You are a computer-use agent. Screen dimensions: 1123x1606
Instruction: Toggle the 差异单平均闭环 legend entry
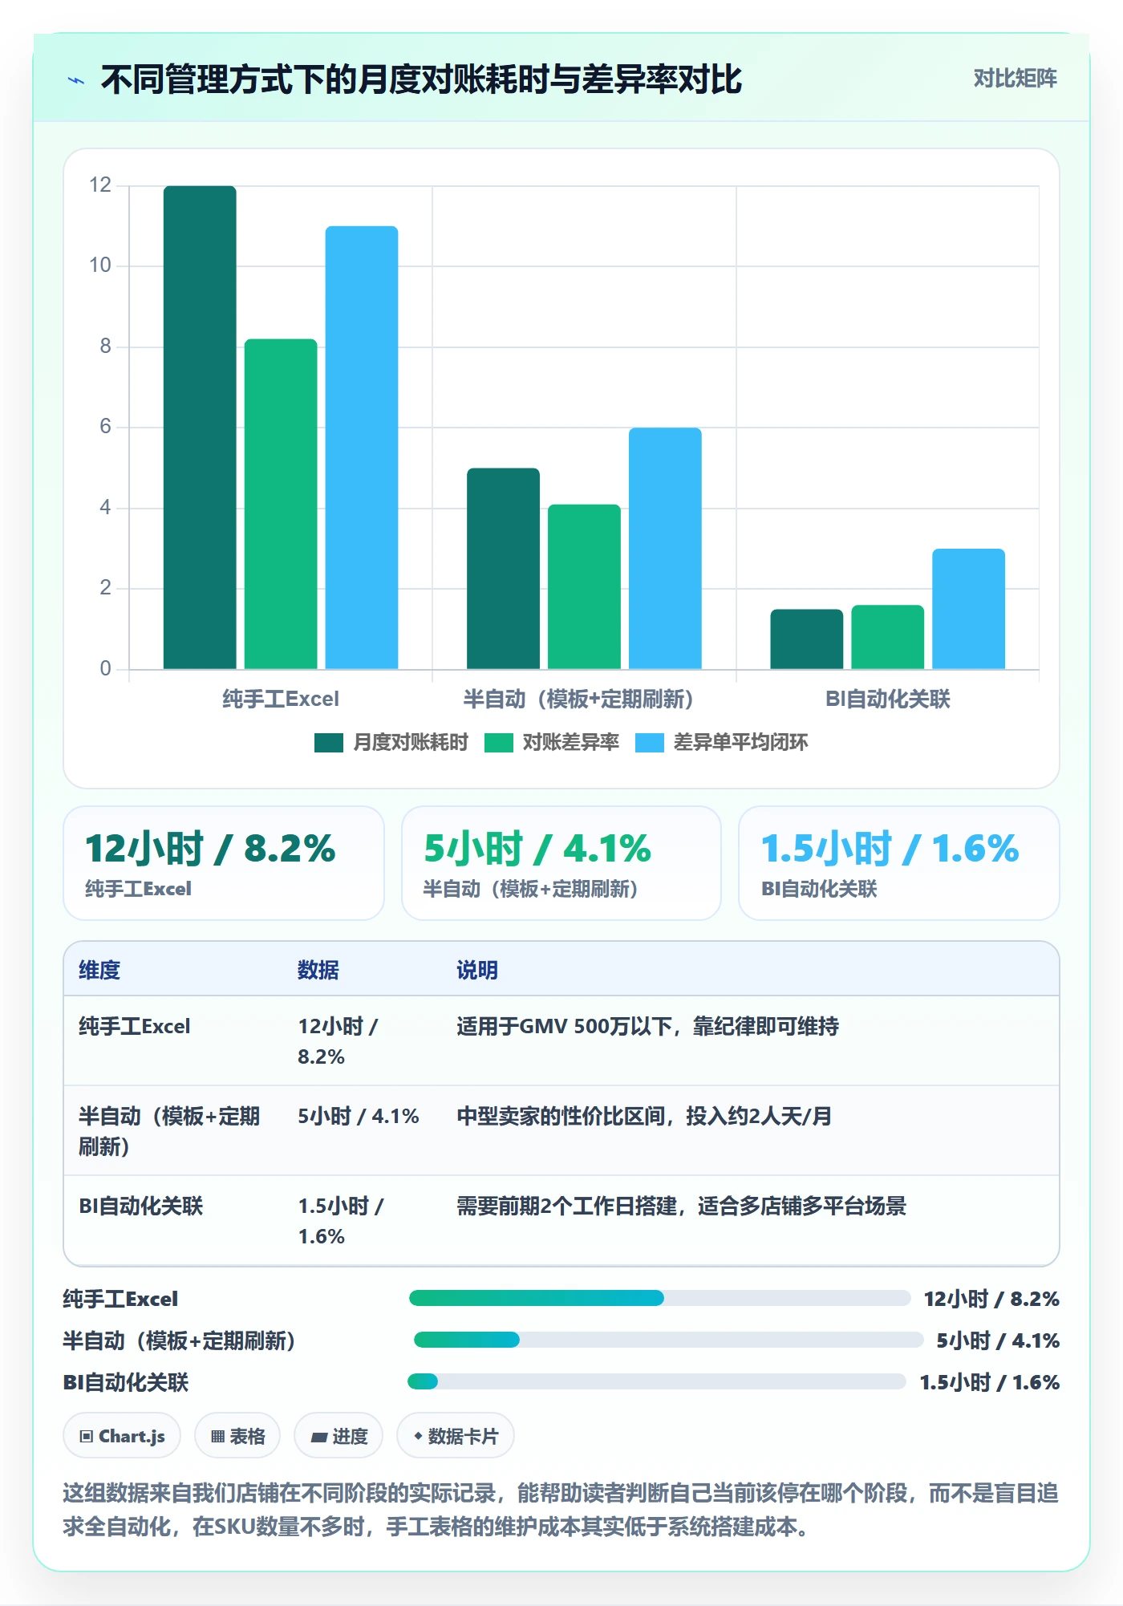[722, 743]
